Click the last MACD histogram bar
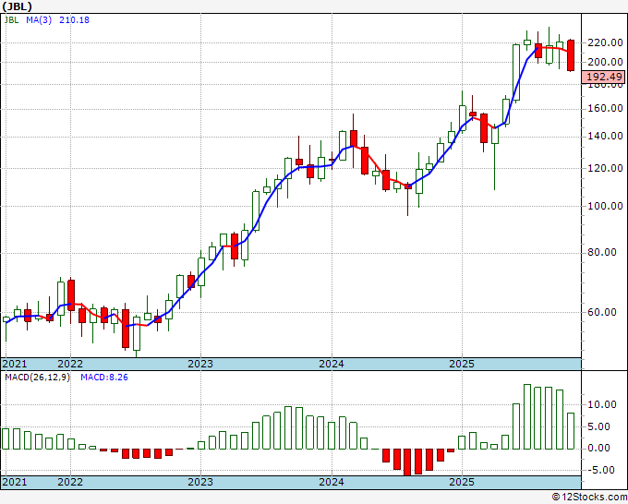This screenshot has width=628, height=504. coord(571,431)
